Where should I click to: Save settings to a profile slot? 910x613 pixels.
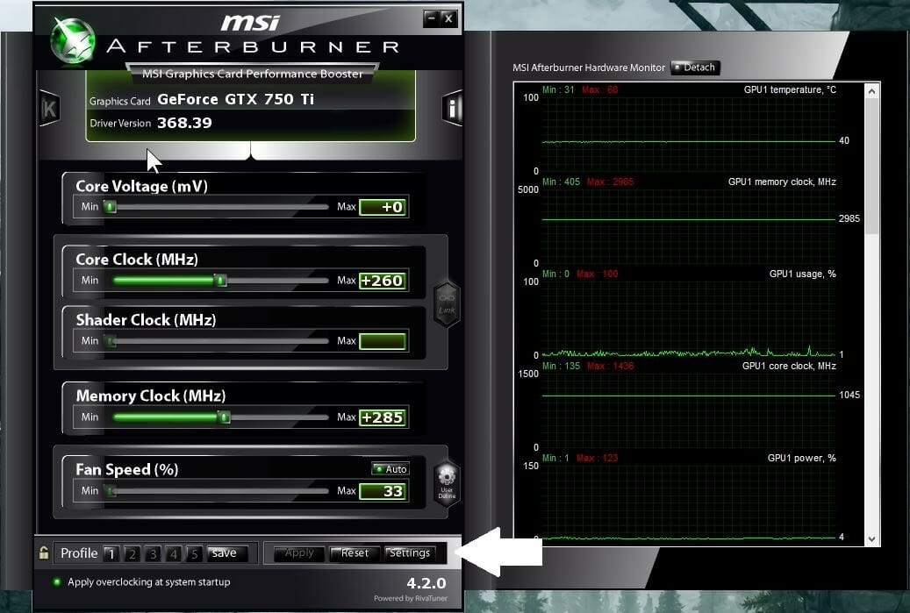pos(226,553)
